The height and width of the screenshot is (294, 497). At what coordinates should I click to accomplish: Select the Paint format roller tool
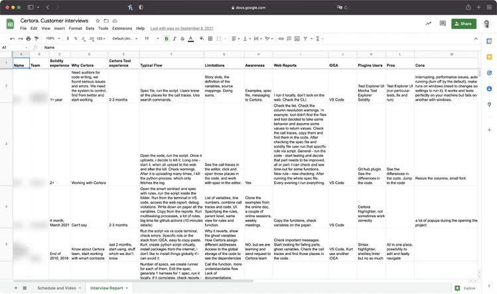(x=38, y=38)
